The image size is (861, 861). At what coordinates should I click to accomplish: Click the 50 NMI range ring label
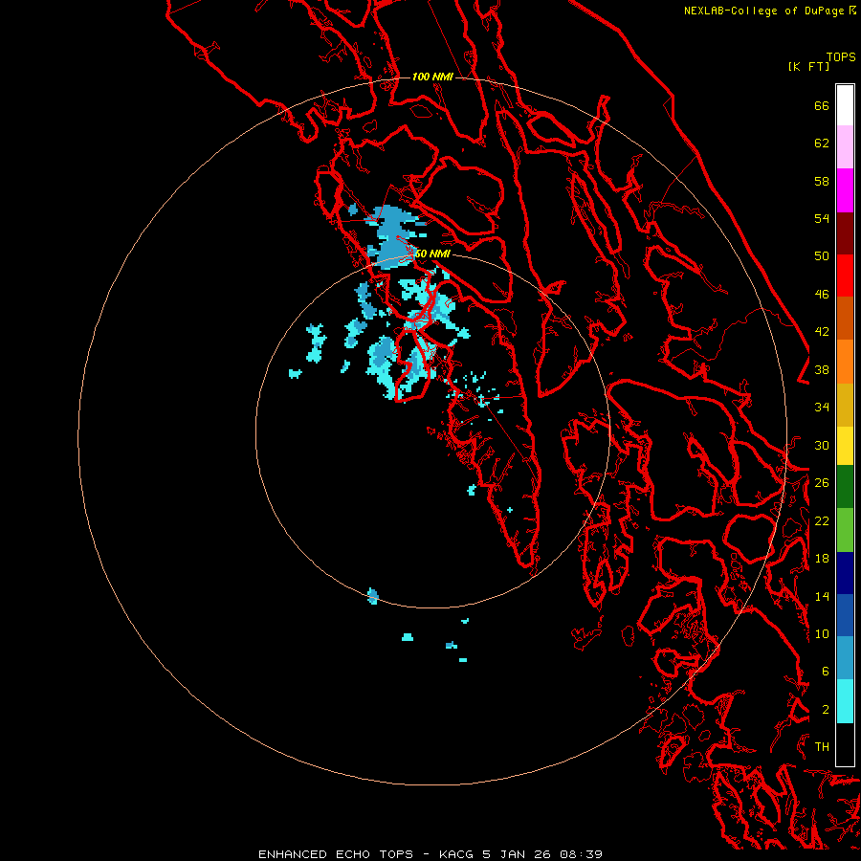click(x=432, y=254)
